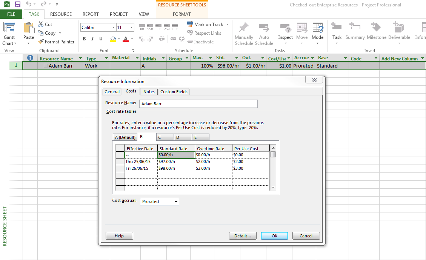Cancel the Resource Information dialog

click(306, 236)
